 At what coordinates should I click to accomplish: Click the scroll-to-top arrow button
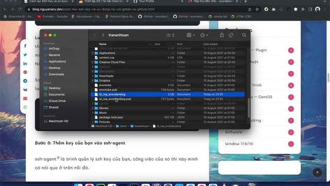click(x=317, y=173)
